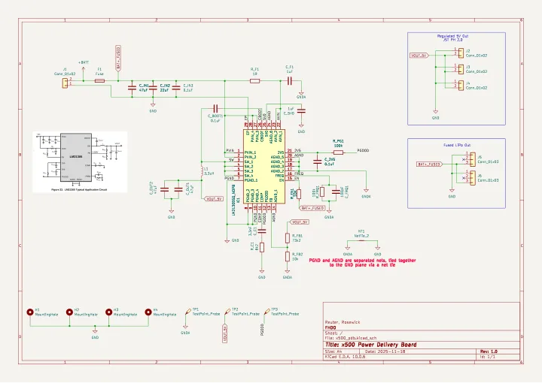
Task: Select the NT1 NetTie_2 symbol
Action: click(x=362, y=242)
